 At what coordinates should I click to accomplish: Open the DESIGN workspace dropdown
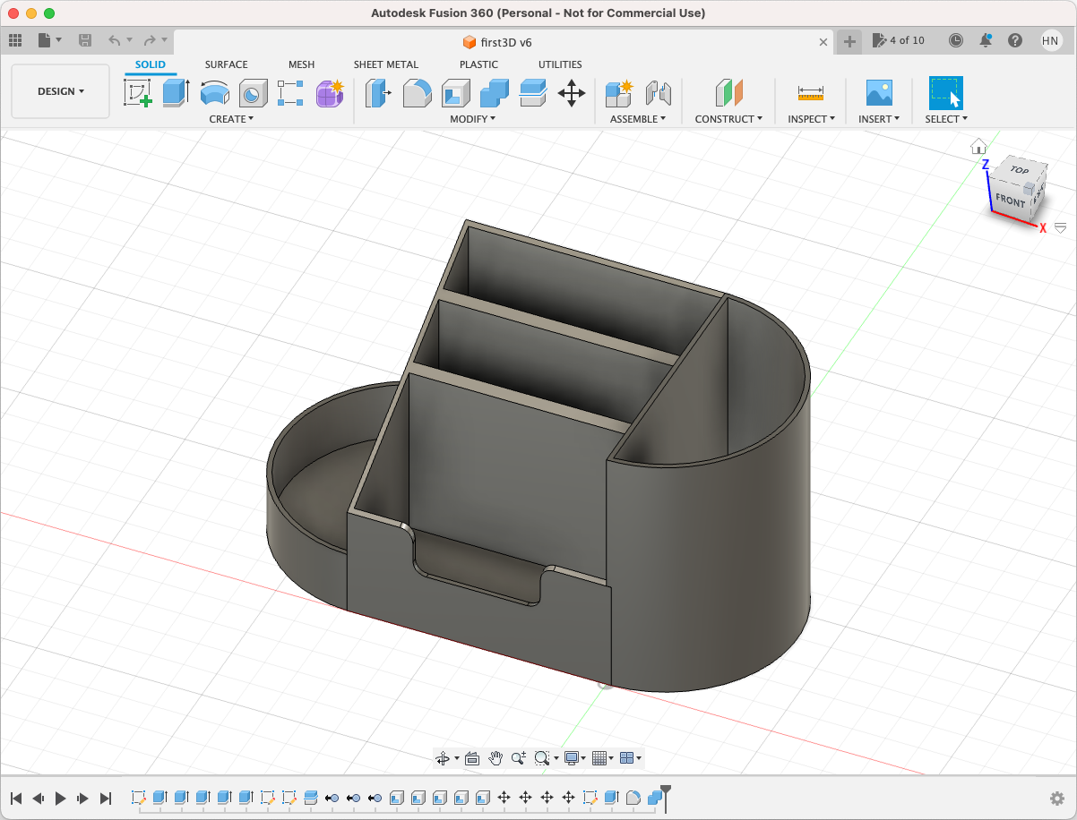coord(61,91)
